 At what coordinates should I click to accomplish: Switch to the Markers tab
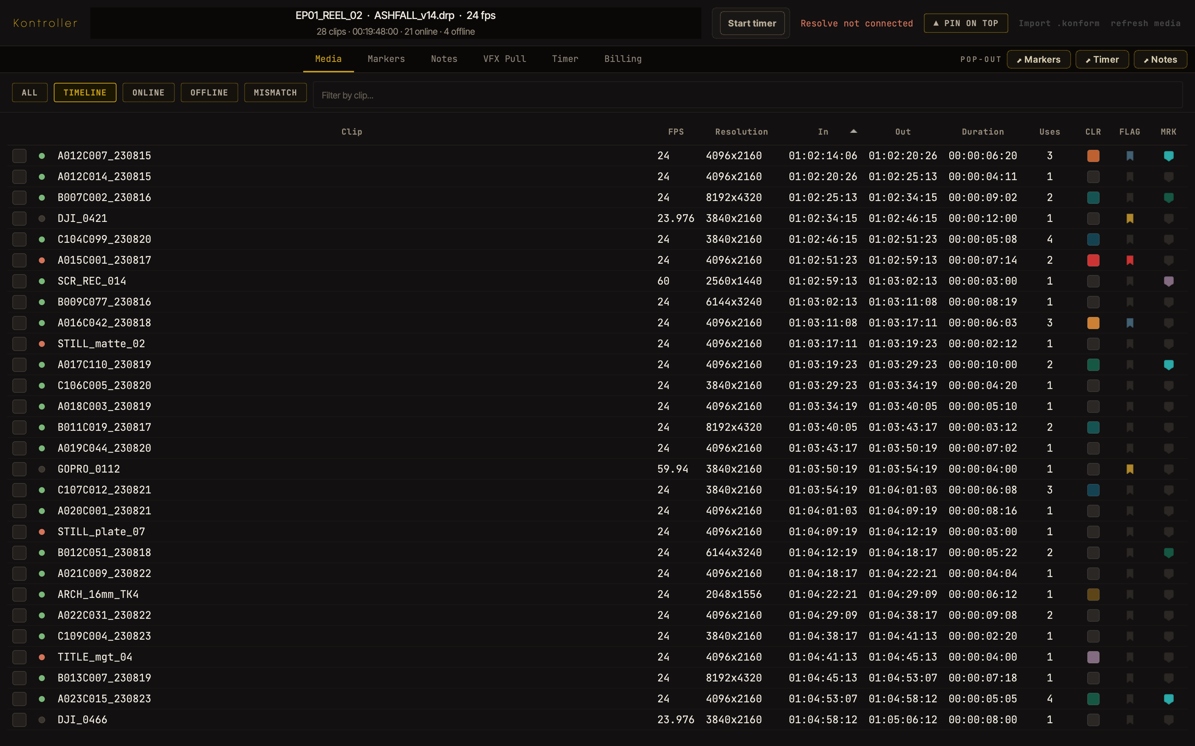386,59
